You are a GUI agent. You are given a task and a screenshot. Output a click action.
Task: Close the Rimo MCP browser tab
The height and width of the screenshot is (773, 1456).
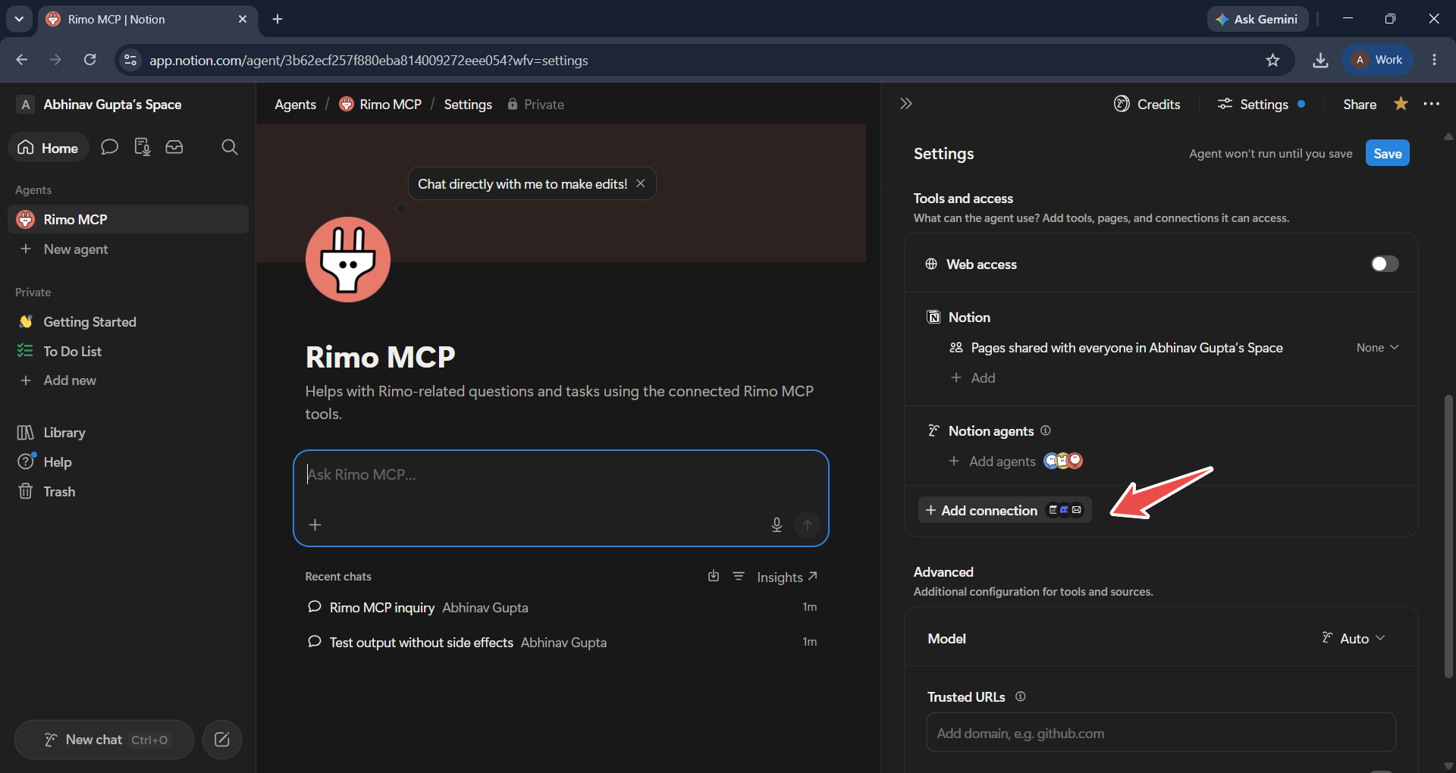click(243, 19)
